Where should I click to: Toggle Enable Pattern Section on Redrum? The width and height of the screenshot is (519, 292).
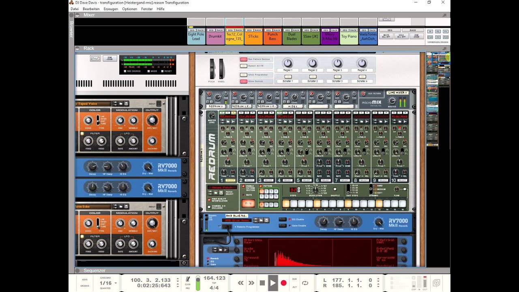[x=244, y=186]
